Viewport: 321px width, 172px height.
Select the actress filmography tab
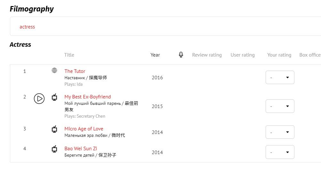pos(27,27)
